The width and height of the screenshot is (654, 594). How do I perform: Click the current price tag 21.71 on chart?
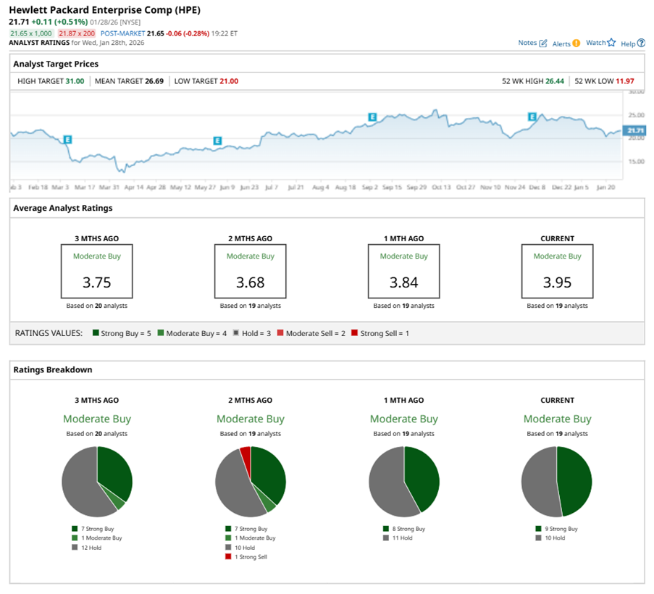tap(635, 130)
